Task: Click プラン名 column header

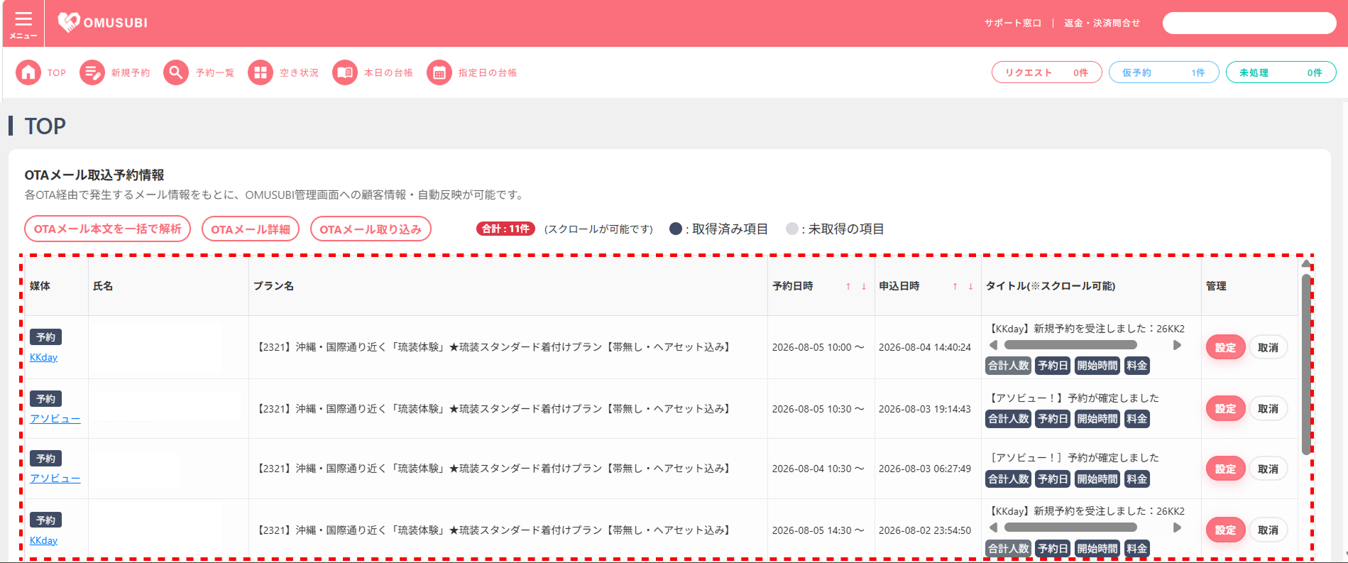Action: [x=273, y=286]
